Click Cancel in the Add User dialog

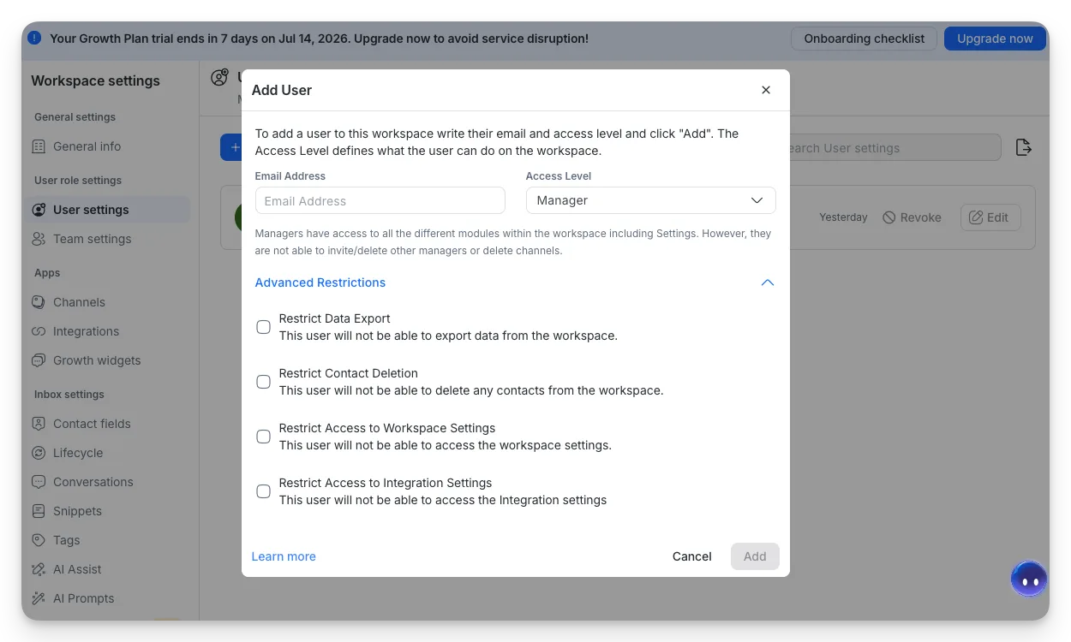coord(692,556)
